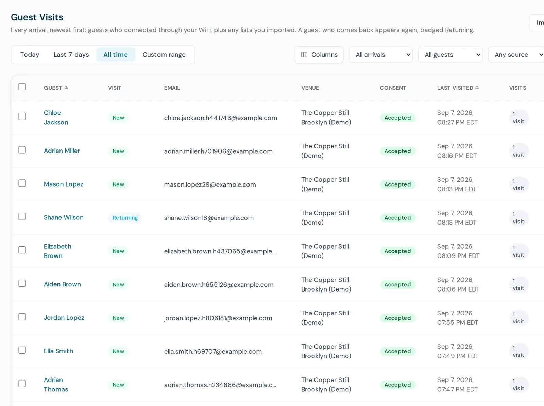This screenshot has width=544, height=406.
Task: Click the Venue column header
Action: pyautogui.click(x=310, y=88)
